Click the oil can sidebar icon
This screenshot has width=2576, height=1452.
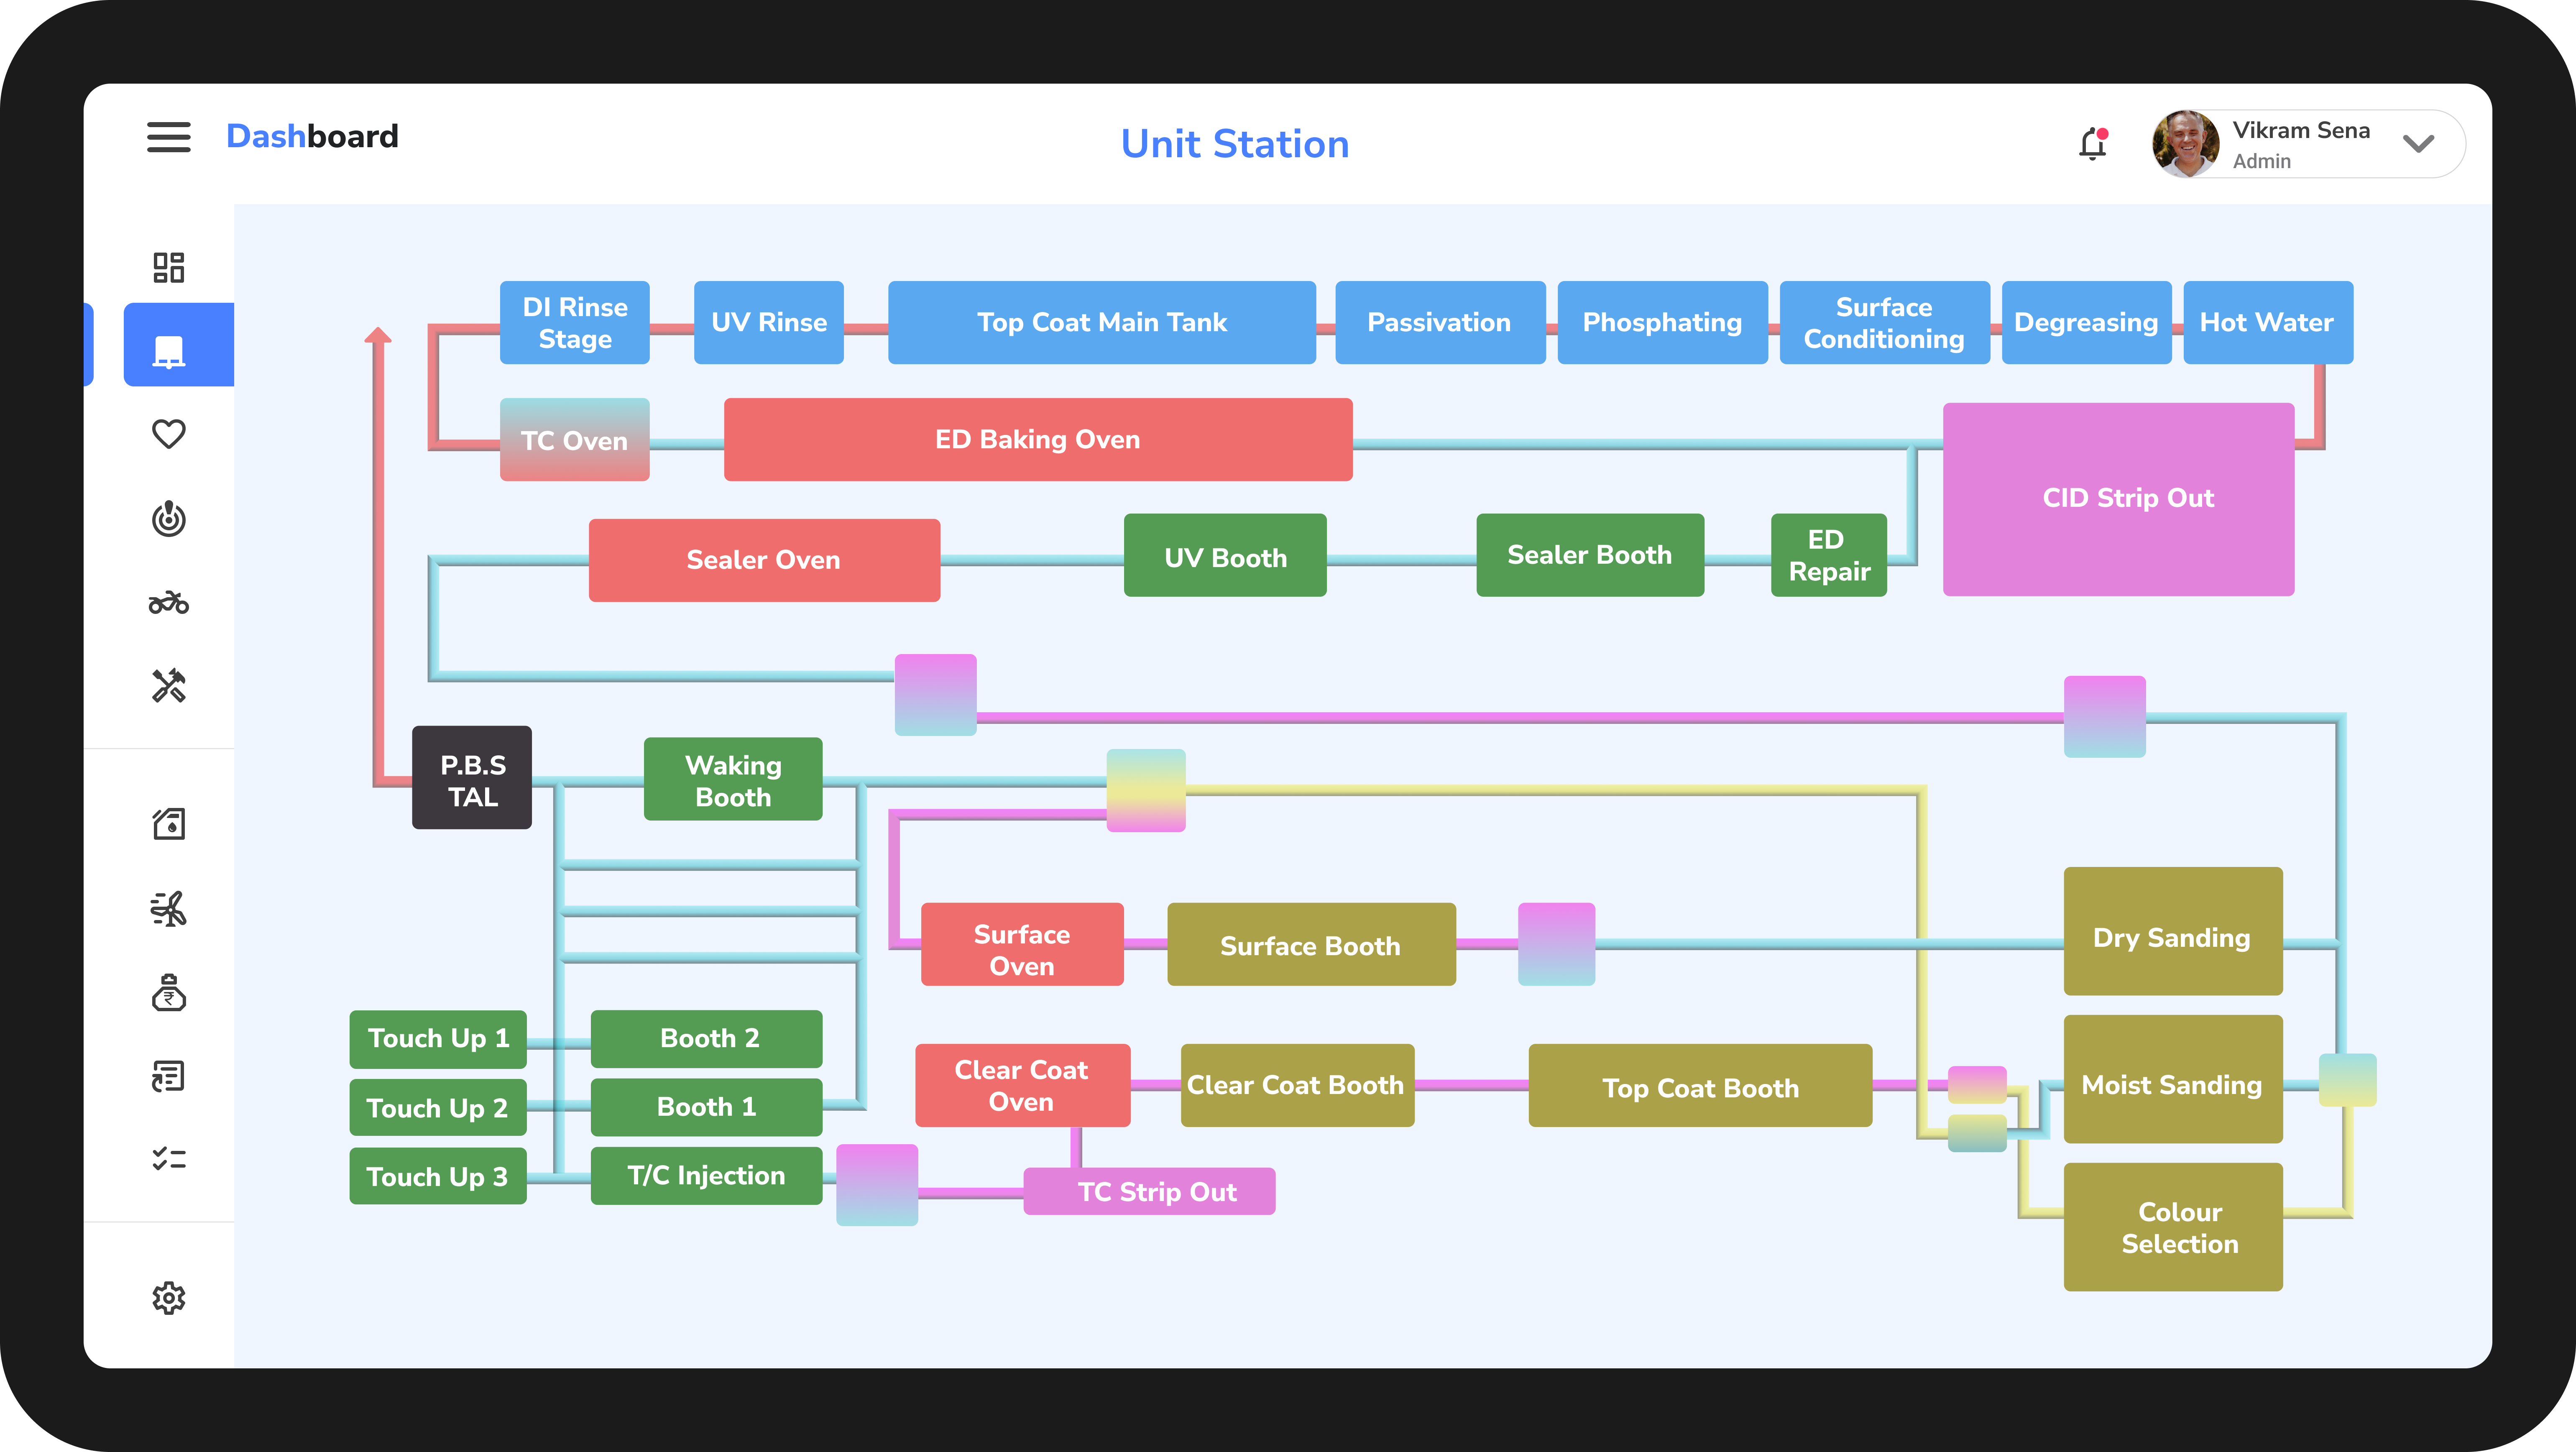pyautogui.click(x=168, y=824)
